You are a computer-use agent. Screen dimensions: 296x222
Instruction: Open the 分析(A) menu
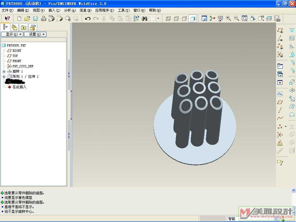pyautogui.click(x=70, y=10)
